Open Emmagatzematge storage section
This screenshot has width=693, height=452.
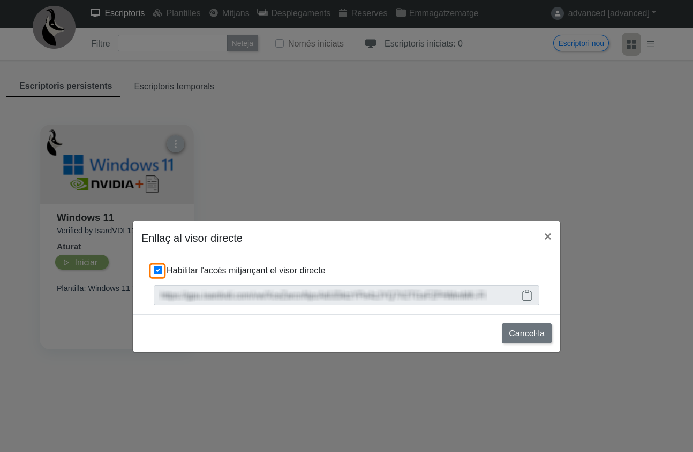[x=437, y=13]
